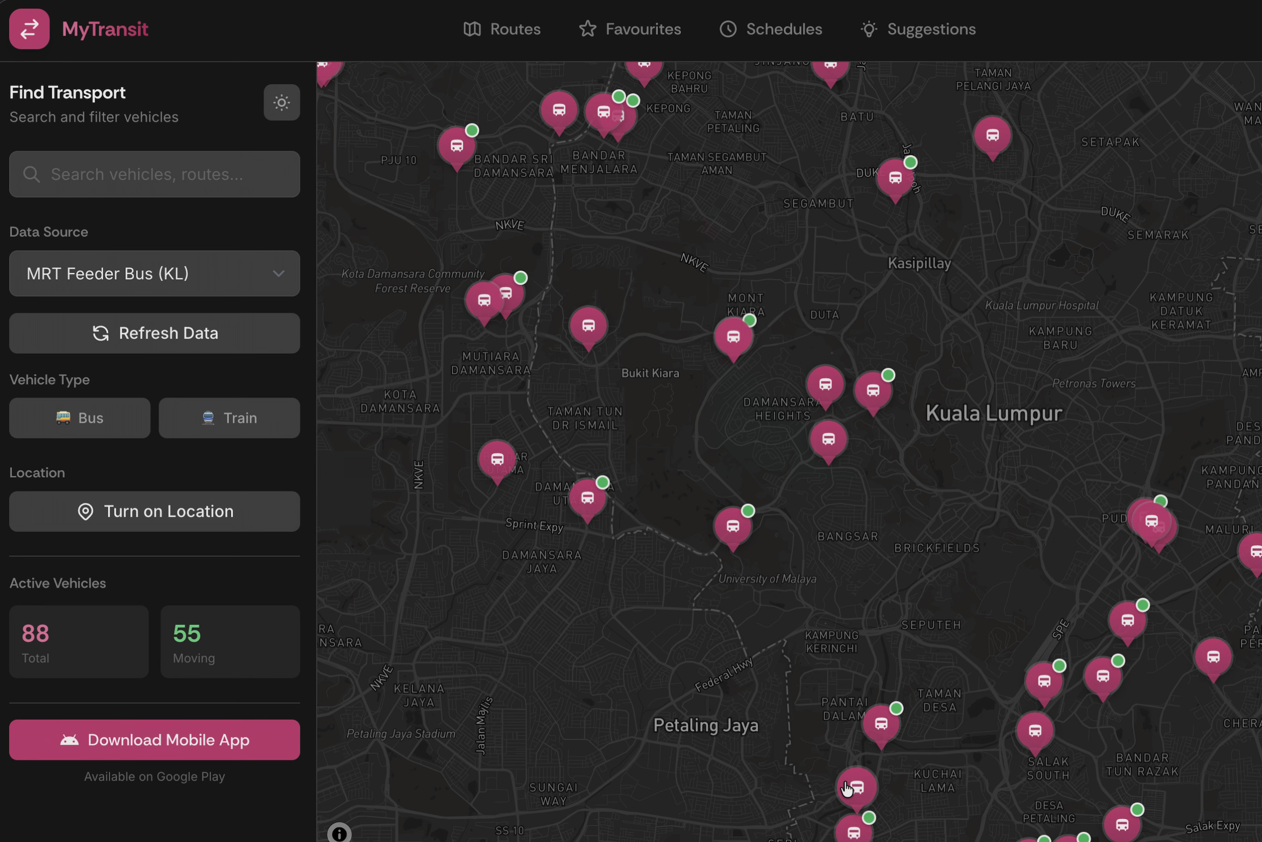
Task: Click the bus marker near Mont Kiara
Action: 733,337
